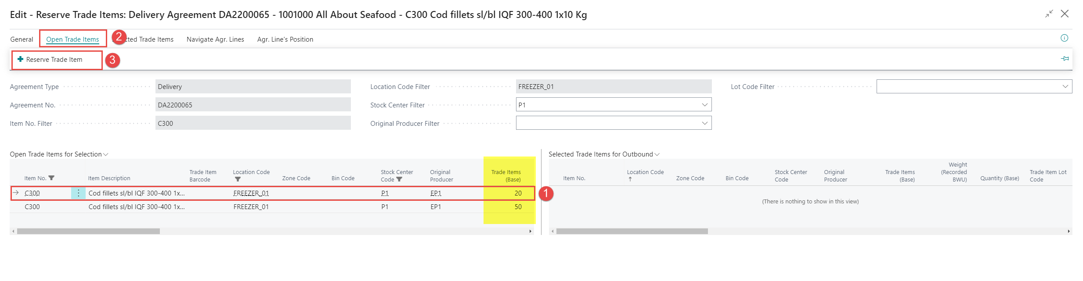Click the plus icon for Reserve Trade Item
1083x281 pixels.
point(20,59)
